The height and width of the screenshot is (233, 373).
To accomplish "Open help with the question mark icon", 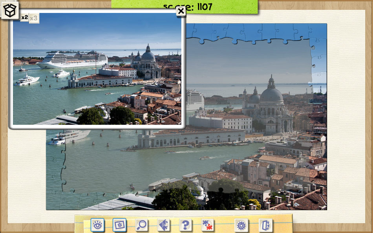I will coord(186,225).
